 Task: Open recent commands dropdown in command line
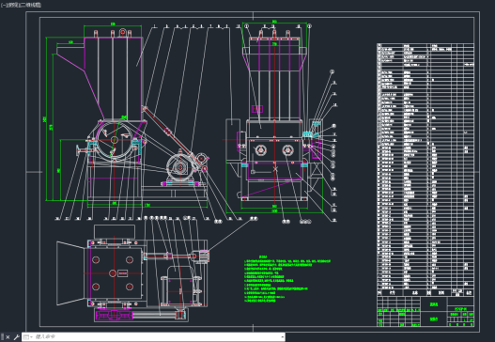(27, 337)
